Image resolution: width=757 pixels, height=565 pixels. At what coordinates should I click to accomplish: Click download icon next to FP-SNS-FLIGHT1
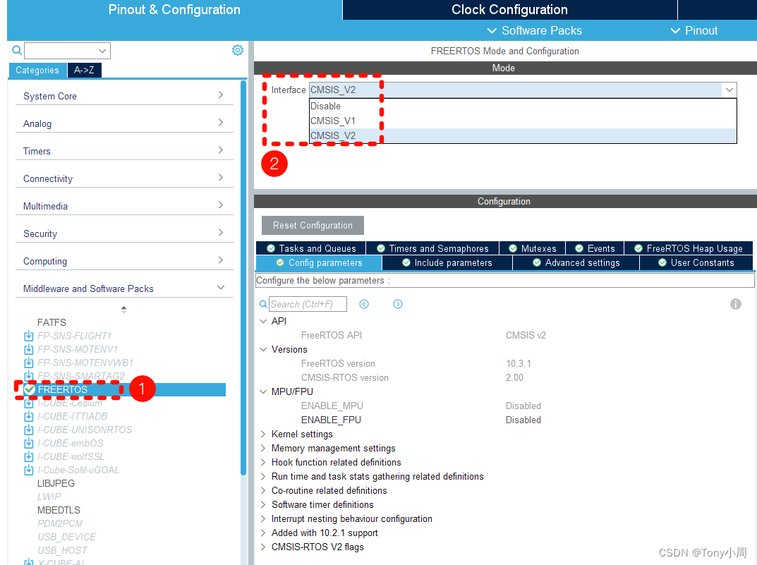pos(29,336)
